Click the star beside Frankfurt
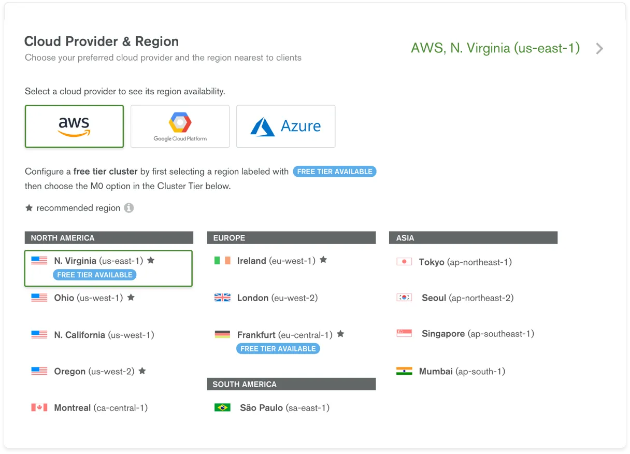The height and width of the screenshot is (454, 630). click(x=340, y=334)
